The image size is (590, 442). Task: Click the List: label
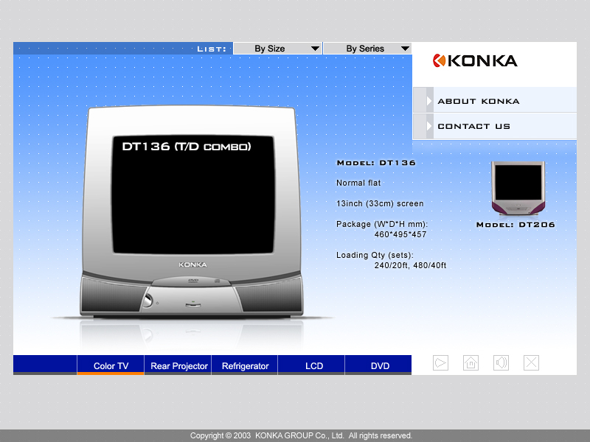212,49
